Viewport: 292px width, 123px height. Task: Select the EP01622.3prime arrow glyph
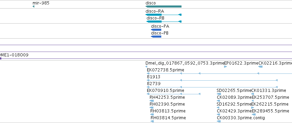pos(225,67)
